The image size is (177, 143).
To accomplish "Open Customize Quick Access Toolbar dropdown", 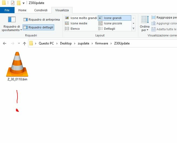I will tap(23, 3).
